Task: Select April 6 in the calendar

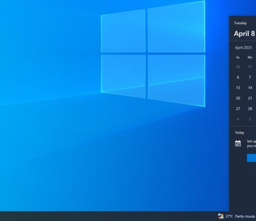Action: click(238, 77)
